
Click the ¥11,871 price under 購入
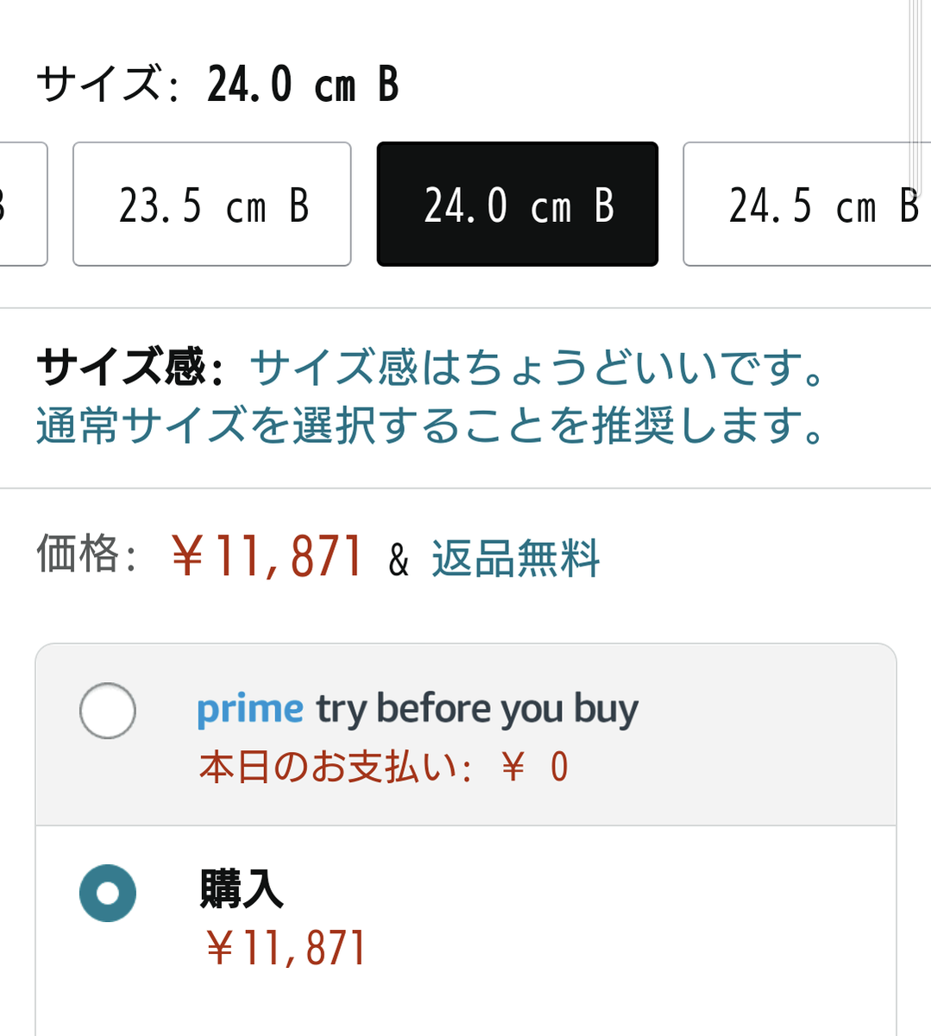tap(286, 948)
